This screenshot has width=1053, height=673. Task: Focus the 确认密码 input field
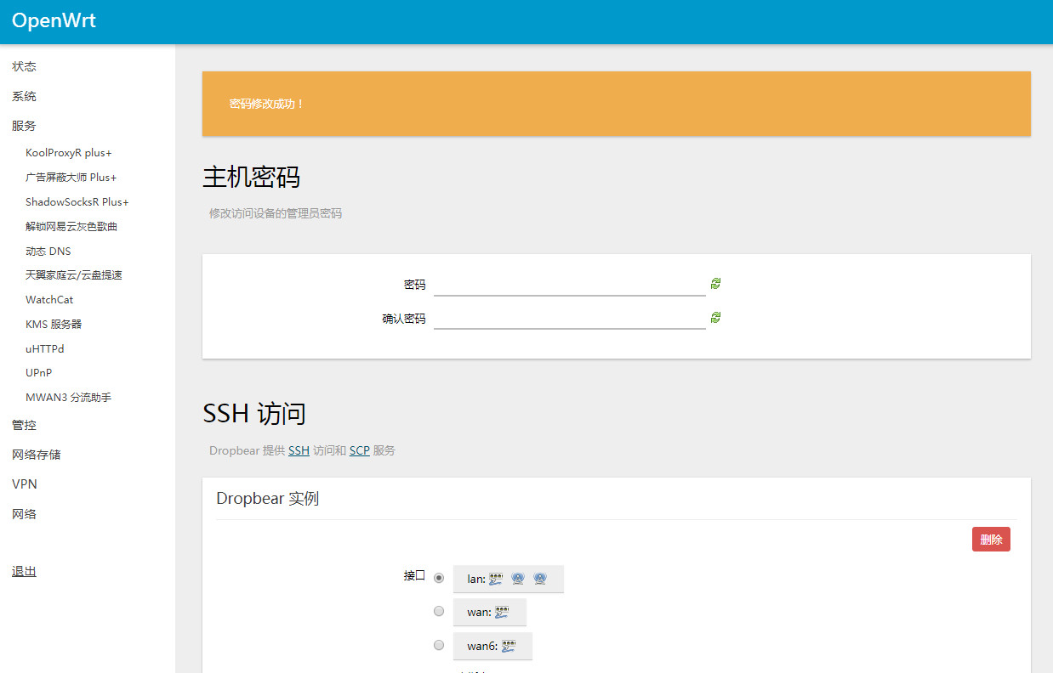(x=570, y=319)
